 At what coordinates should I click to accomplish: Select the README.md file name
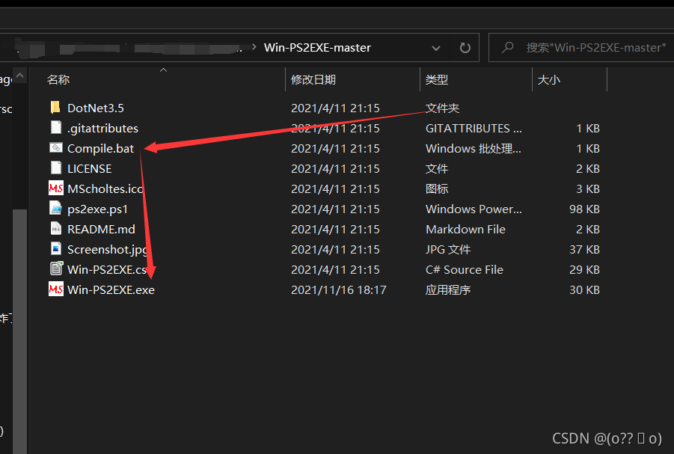coord(101,229)
